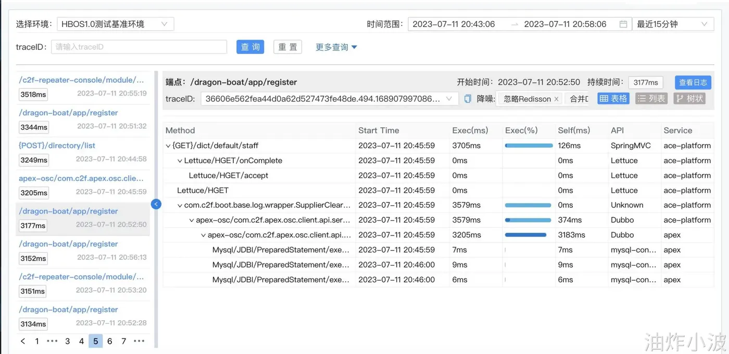
Task: Click the 查看日志 view logs button
Action: 693,82
